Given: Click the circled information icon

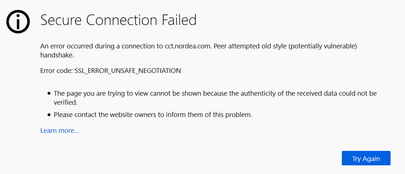Looking at the screenshot, I should click(x=18, y=22).
